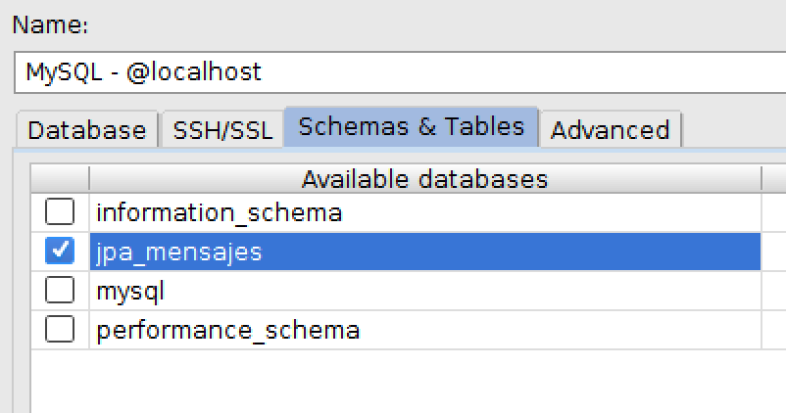786x413 pixels.
Task: Check the performance_schema checkbox
Action: click(x=60, y=330)
